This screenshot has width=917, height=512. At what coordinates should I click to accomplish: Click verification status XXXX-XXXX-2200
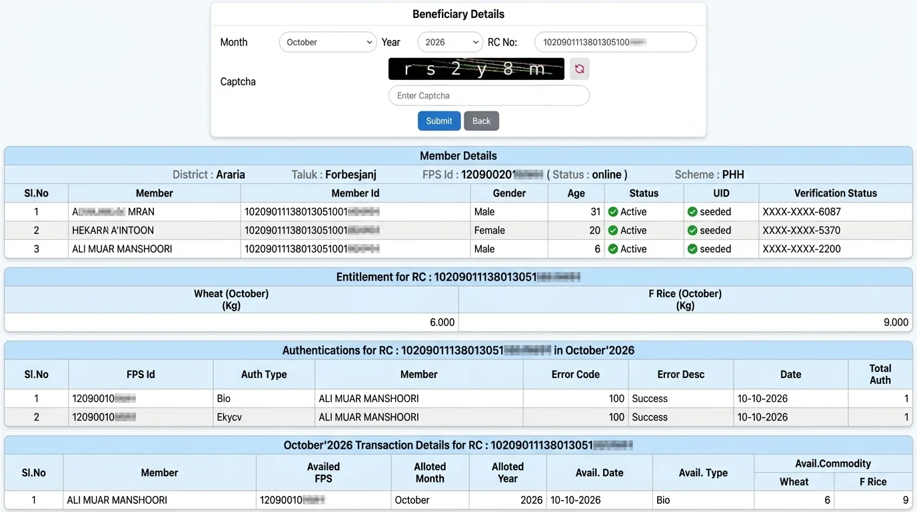pyautogui.click(x=802, y=249)
